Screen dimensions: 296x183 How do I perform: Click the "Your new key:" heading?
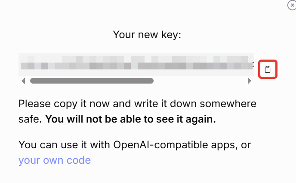pyautogui.click(x=147, y=34)
